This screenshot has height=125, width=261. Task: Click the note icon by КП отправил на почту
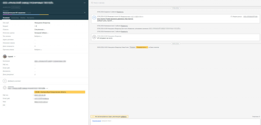tap(94, 37)
